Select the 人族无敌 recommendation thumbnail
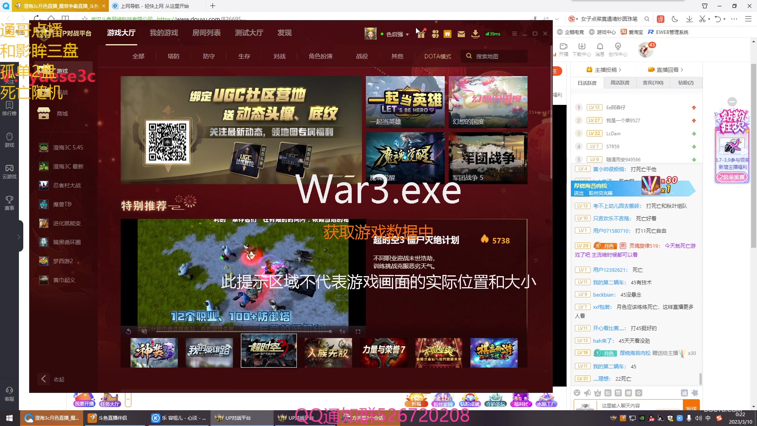Image resolution: width=757 pixels, height=426 pixels. point(328,352)
